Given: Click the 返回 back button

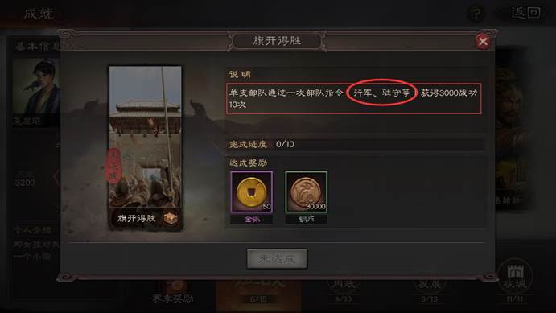Looking at the screenshot, I should tap(525, 13).
